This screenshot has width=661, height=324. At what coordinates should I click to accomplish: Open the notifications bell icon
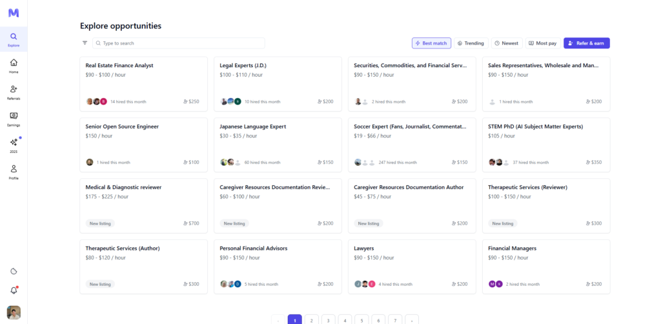click(14, 290)
